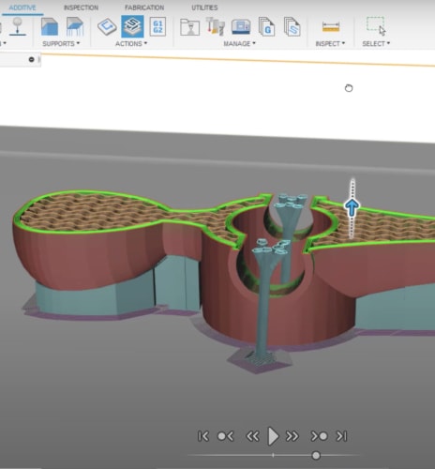Jump to the simulation start

pos(203,436)
